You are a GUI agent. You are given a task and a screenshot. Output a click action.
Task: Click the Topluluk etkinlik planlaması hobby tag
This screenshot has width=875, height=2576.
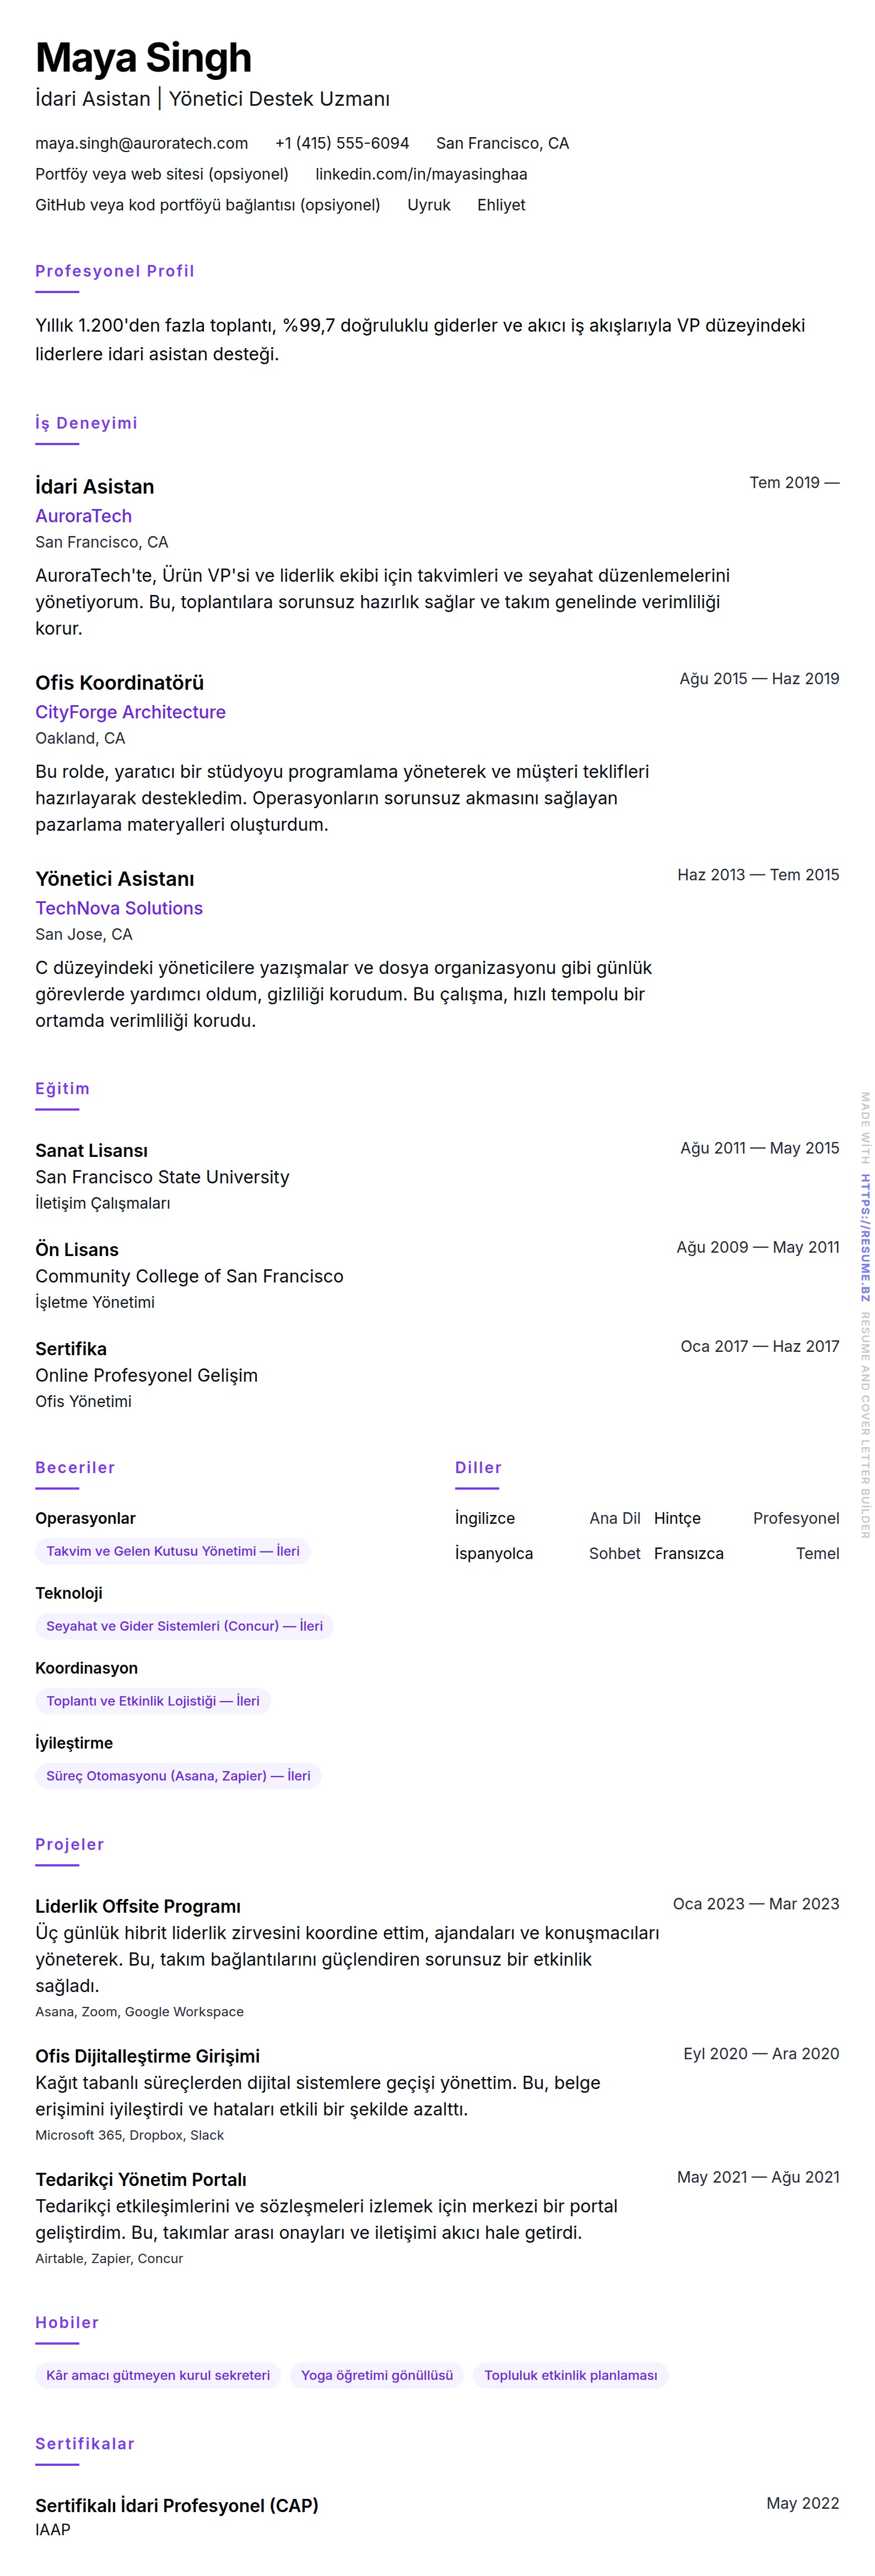pyautogui.click(x=570, y=2375)
